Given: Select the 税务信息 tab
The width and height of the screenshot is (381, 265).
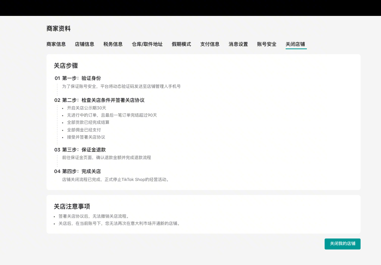Looking at the screenshot, I should click(x=113, y=44).
